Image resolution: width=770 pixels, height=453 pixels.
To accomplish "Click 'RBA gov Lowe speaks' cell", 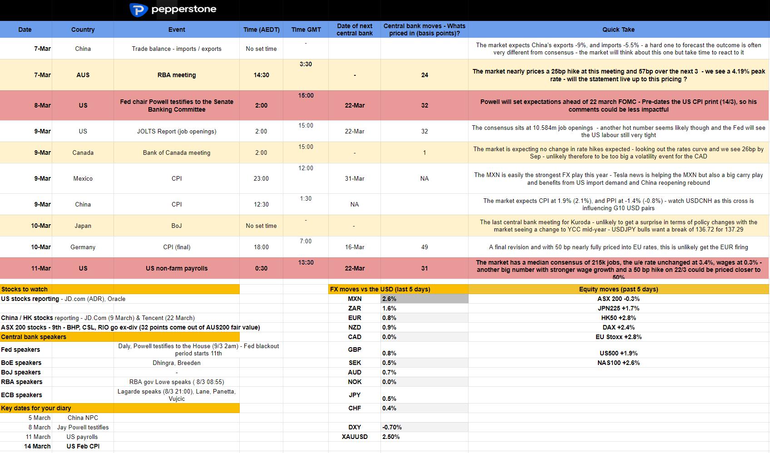I will point(177,382).
